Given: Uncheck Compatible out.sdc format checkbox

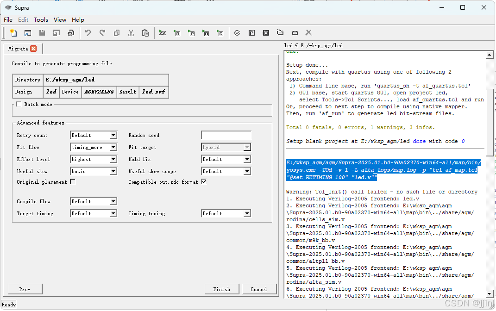Looking at the screenshot, I should point(204,181).
